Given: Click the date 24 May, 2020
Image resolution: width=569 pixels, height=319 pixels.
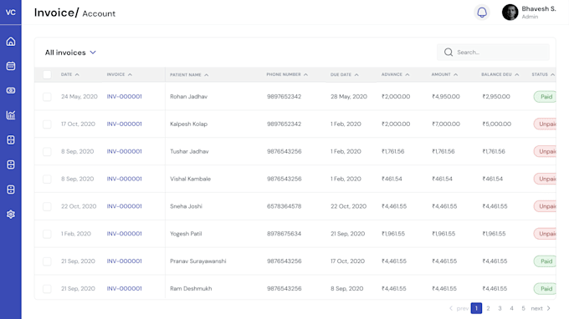Looking at the screenshot, I should [x=79, y=97].
